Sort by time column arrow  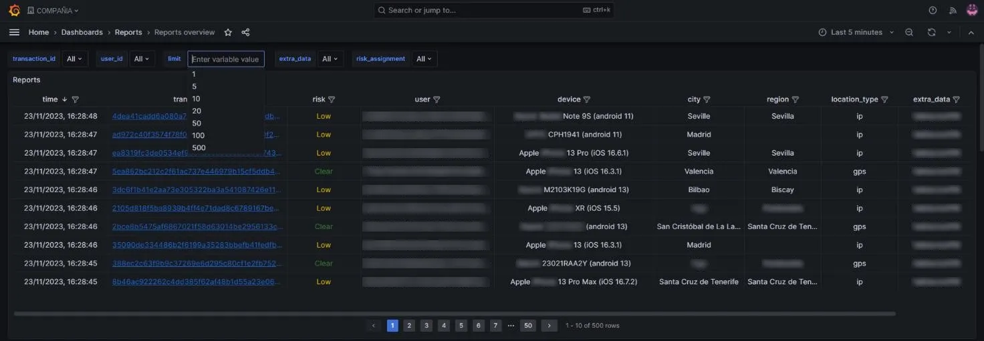pos(64,99)
